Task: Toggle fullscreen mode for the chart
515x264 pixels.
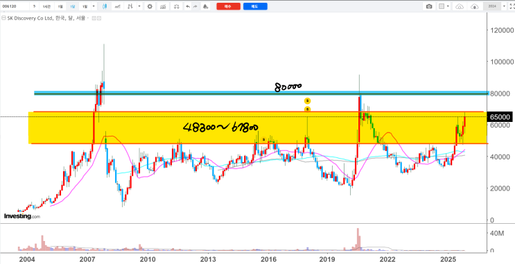Action: tap(512, 6)
